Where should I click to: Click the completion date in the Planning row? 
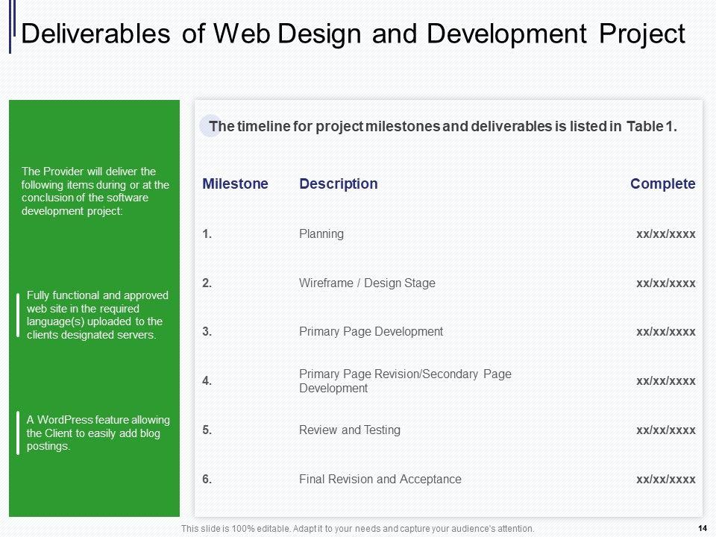[666, 234]
